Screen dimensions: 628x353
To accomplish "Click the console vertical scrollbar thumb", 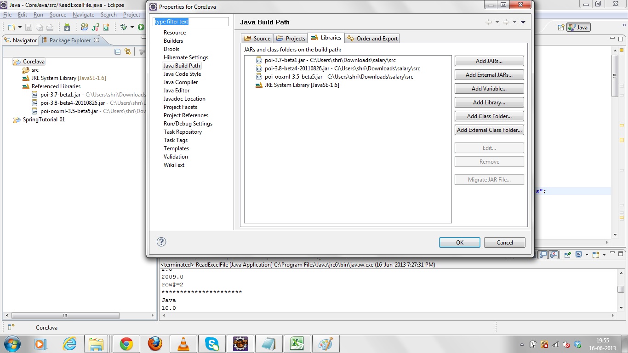I will pyautogui.click(x=621, y=289).
